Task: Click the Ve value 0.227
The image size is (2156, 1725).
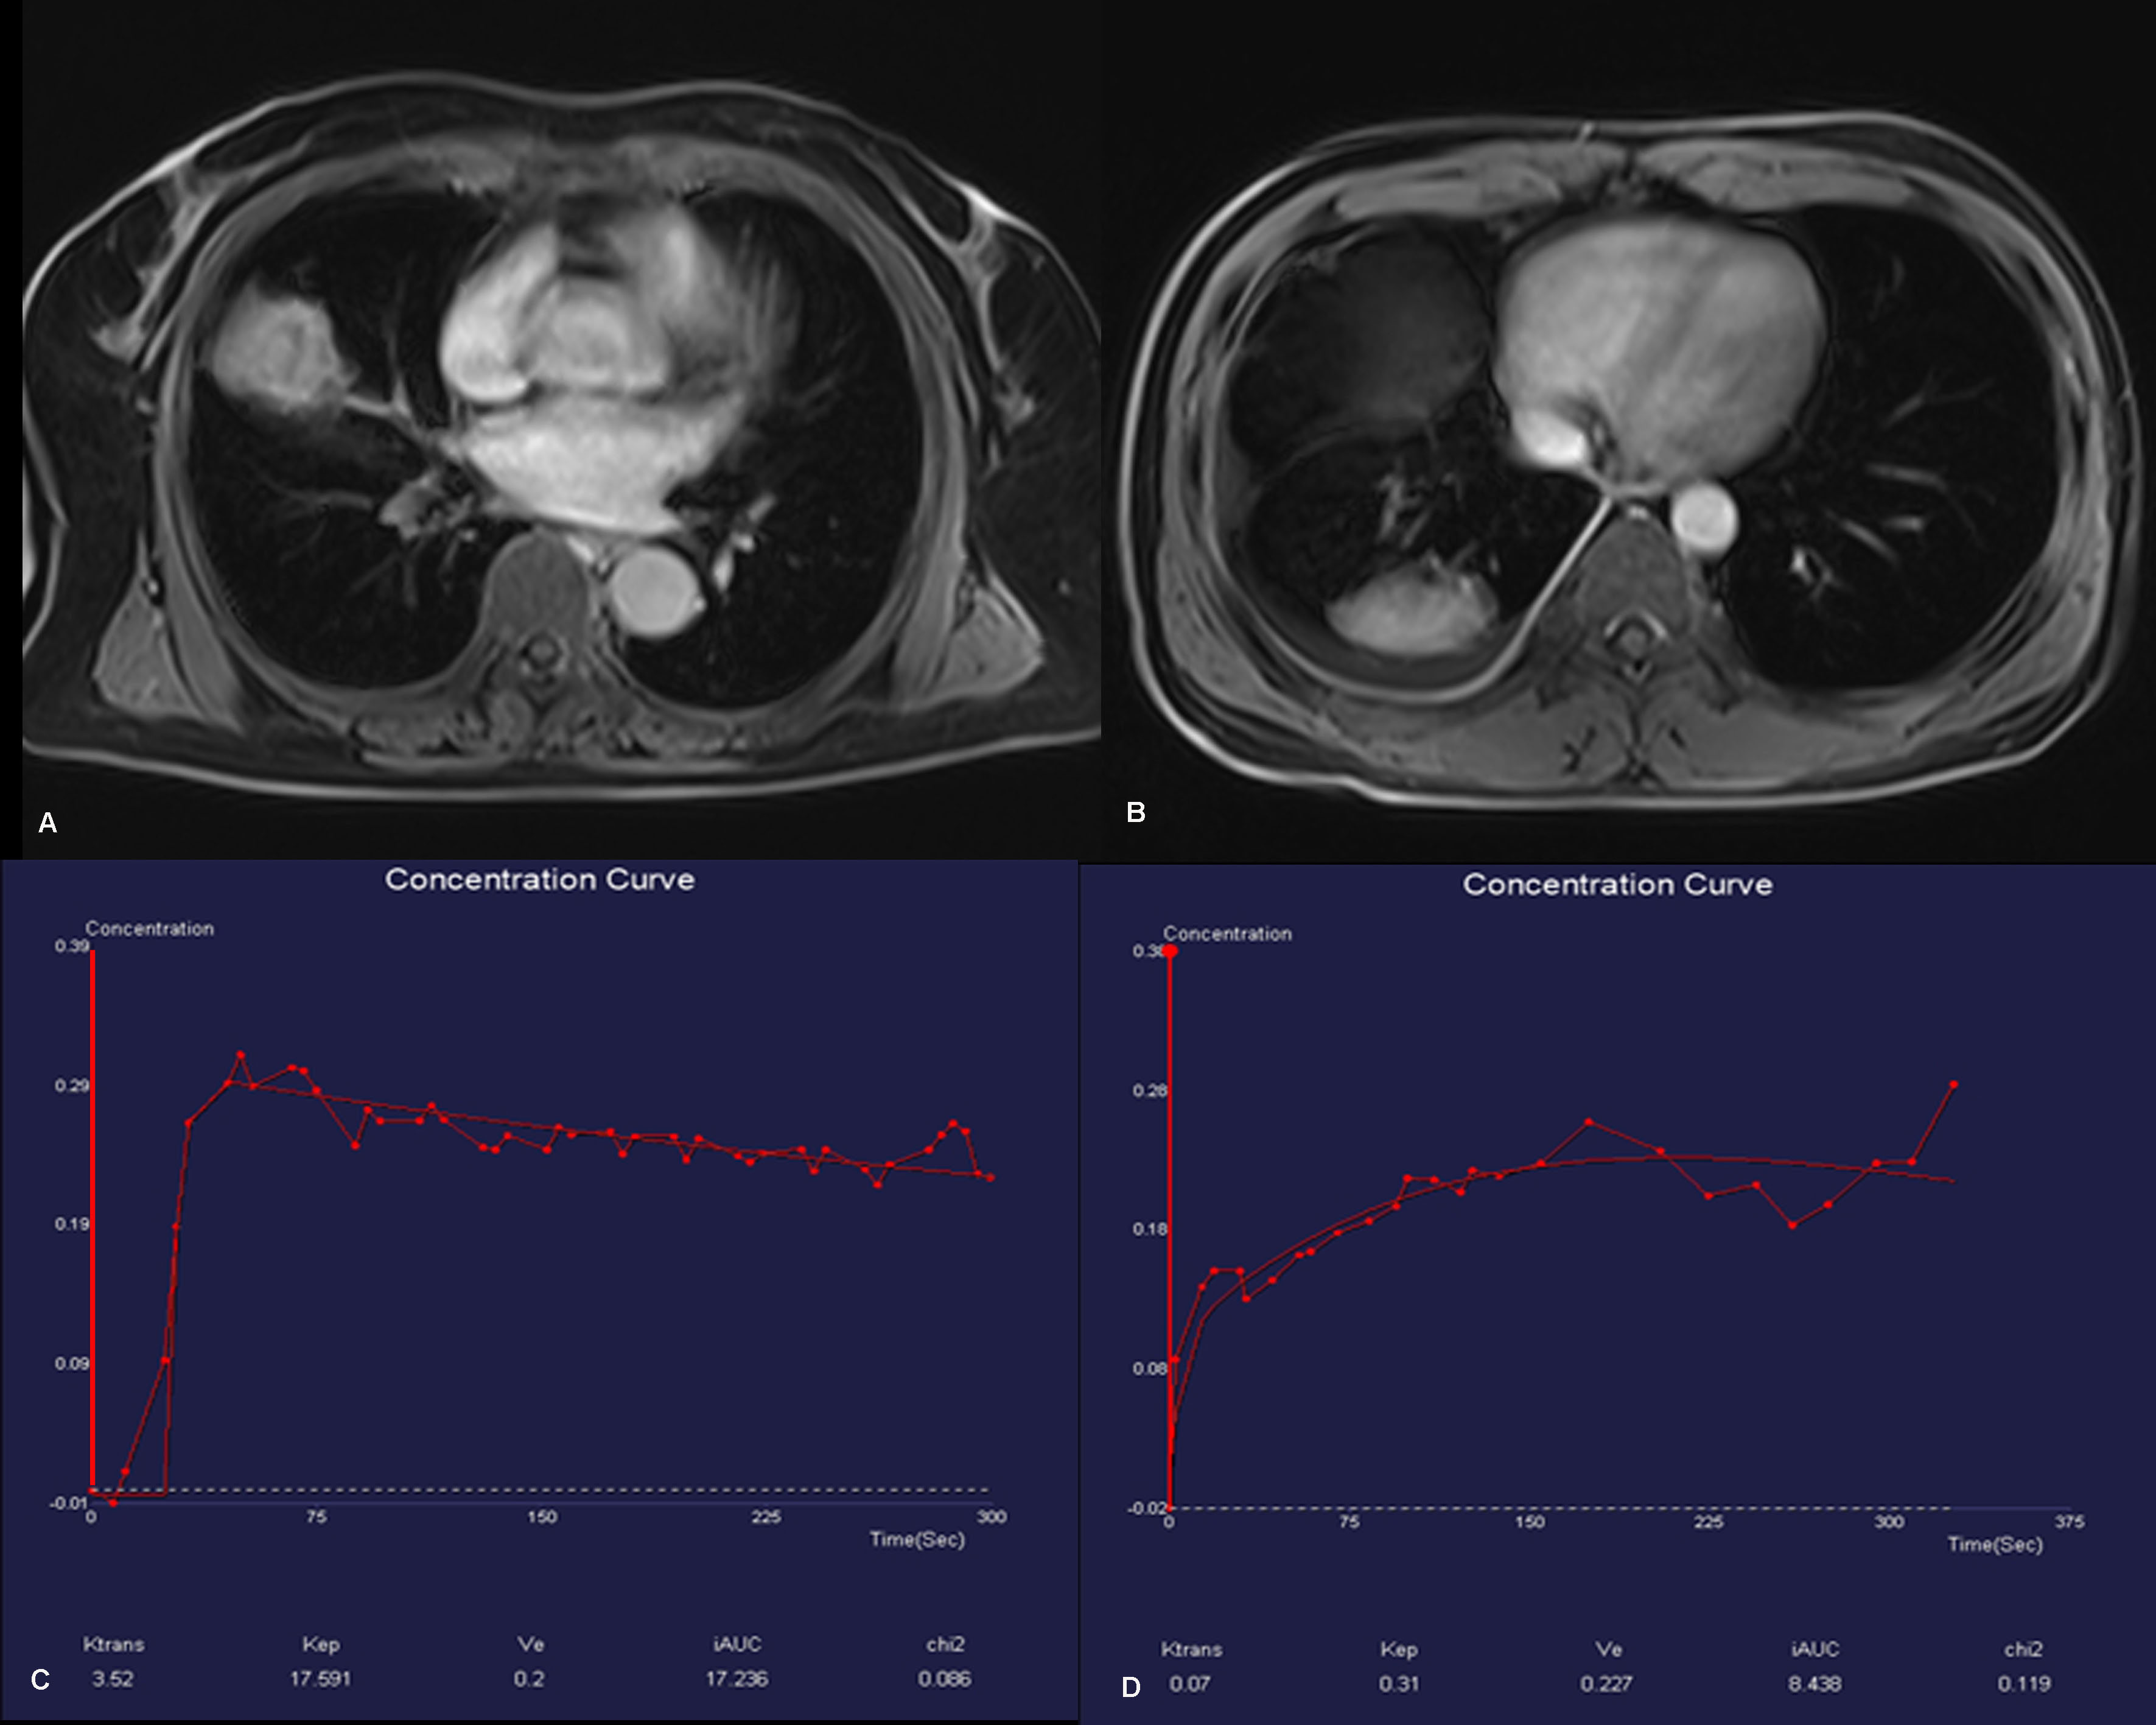Action: [x=1606, y=1684]
